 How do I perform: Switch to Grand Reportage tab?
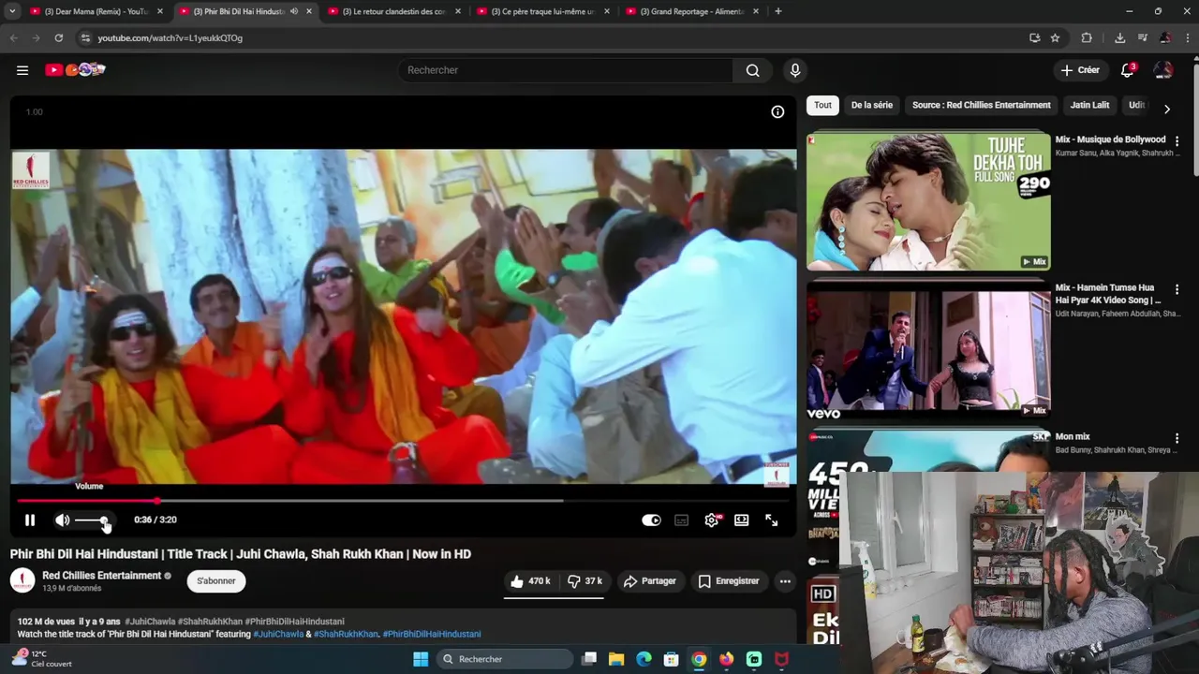pos(692,11)
